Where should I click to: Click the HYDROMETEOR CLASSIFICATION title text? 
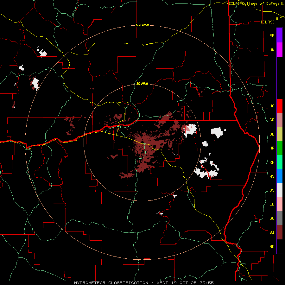(111, 283)
